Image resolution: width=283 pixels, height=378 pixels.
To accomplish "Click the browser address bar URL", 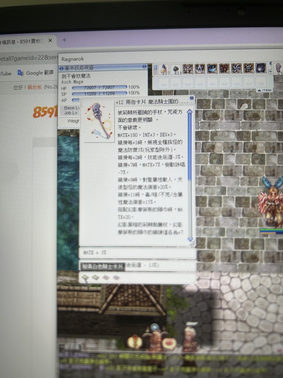I will pyautogui.click(x=29, y=58).
